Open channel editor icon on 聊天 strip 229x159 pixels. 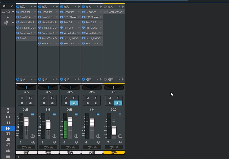coord(77,136)
